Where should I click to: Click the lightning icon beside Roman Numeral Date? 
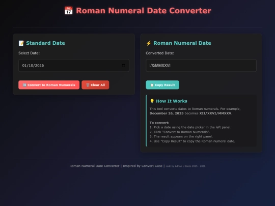coord(149,43)
